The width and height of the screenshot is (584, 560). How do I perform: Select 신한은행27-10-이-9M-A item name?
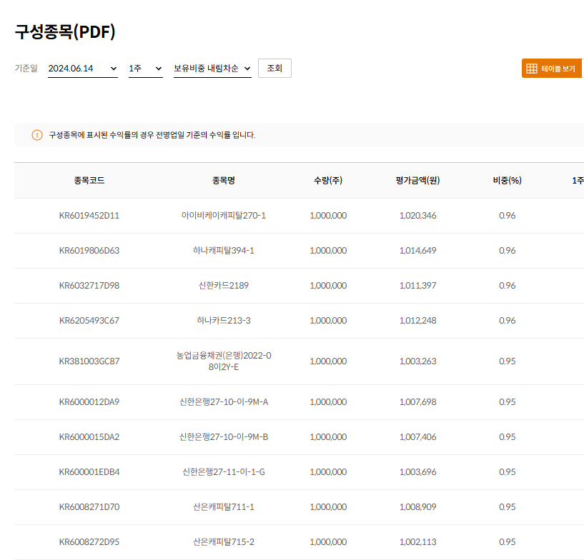224,402
